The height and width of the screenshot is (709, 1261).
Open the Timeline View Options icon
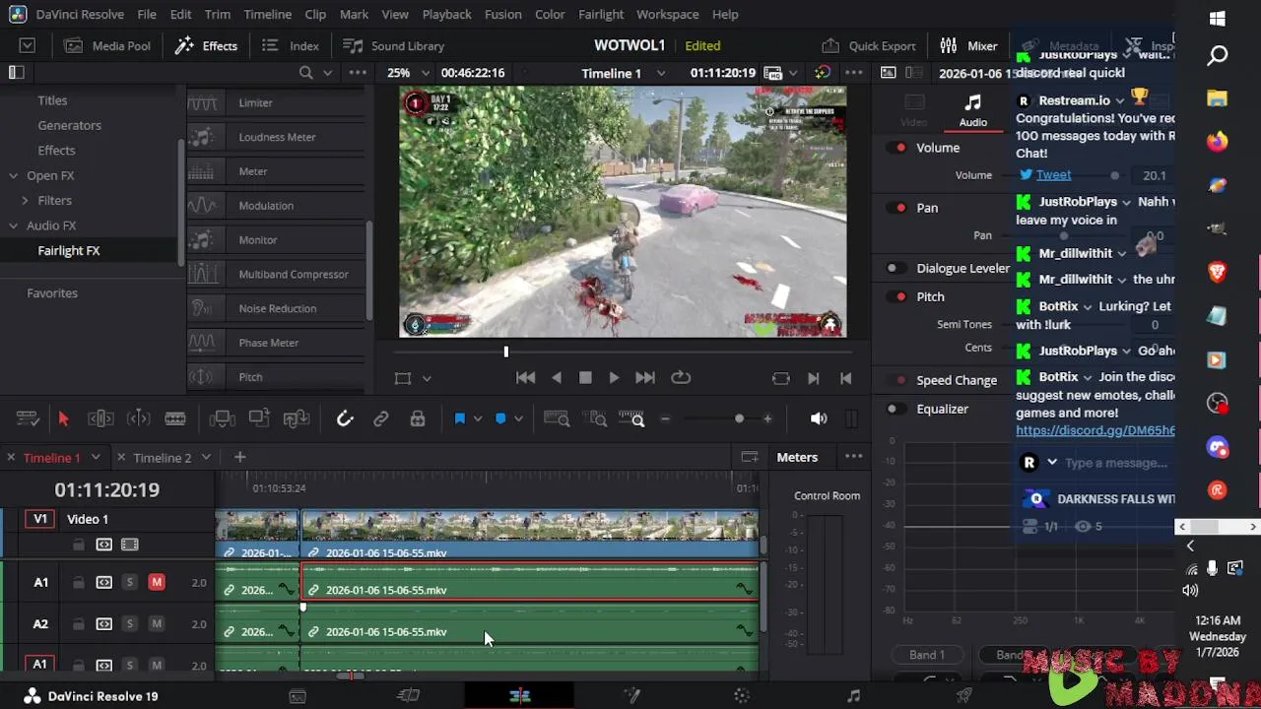28,419
